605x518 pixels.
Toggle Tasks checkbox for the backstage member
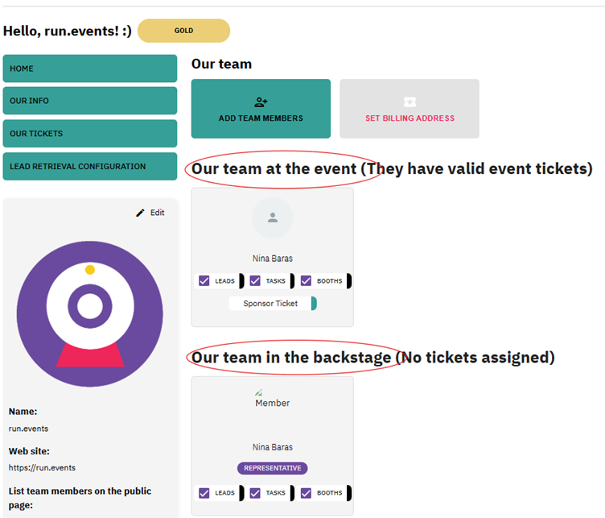coord(255,493)
